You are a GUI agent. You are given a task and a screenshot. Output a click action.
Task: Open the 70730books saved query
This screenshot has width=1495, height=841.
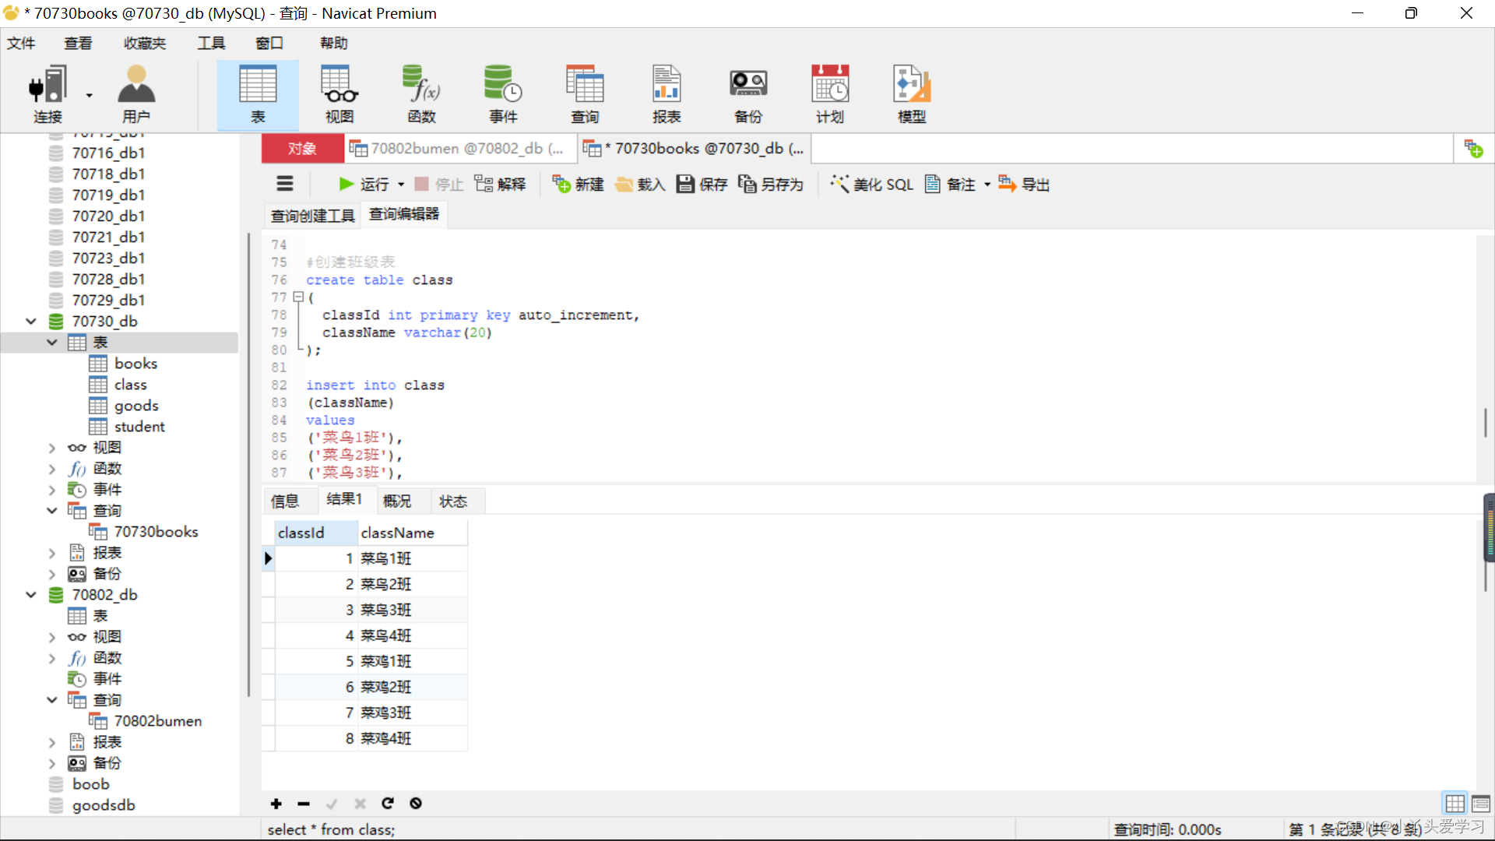click(156, 532)
